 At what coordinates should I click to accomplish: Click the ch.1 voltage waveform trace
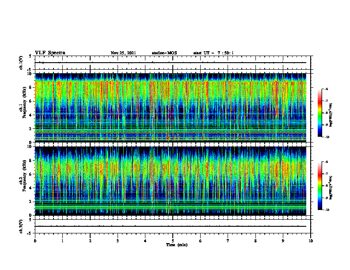[x=171, y=63]
